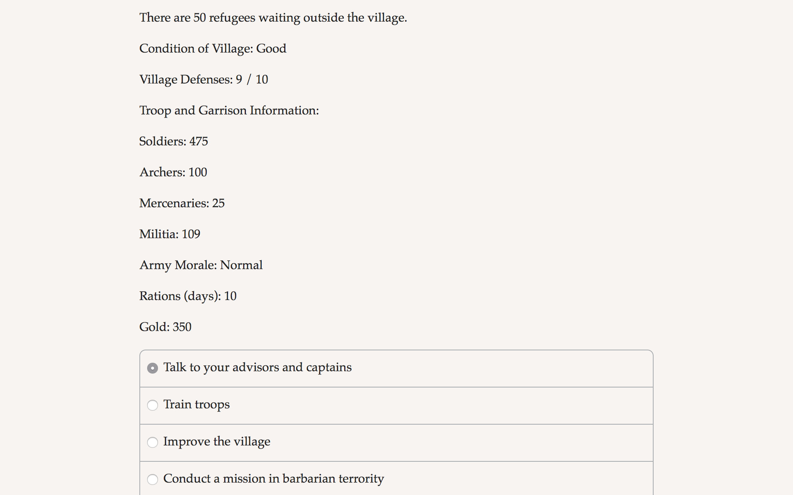
Task: Select the Improve the village option
Action: 153,442
